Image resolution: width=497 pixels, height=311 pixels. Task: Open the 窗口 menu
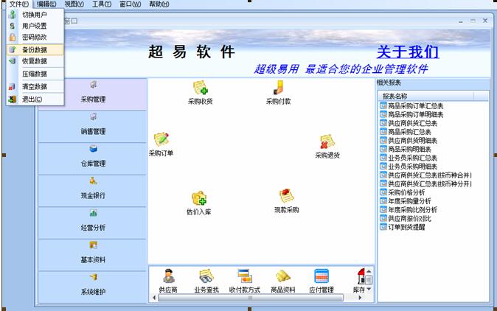(x=131, y=4)
